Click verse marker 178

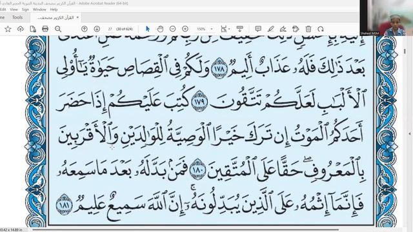point(219,69)
